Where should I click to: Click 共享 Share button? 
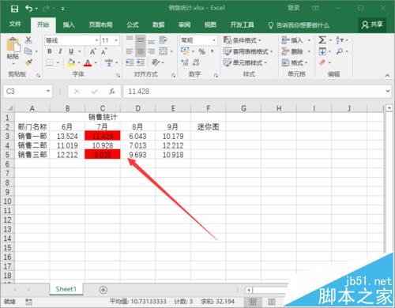point(372,24)
